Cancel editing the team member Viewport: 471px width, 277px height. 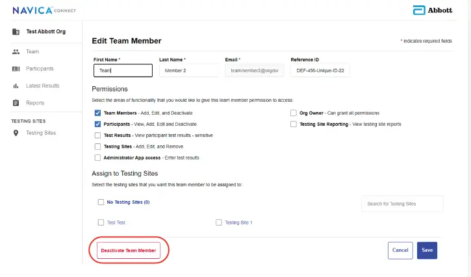pyautogui.click(x=400, y=250)
